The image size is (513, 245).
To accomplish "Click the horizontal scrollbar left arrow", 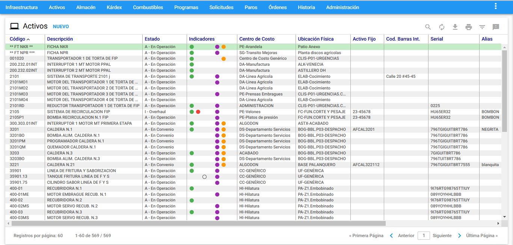I will pyautogui.click(x=8, y=223).
